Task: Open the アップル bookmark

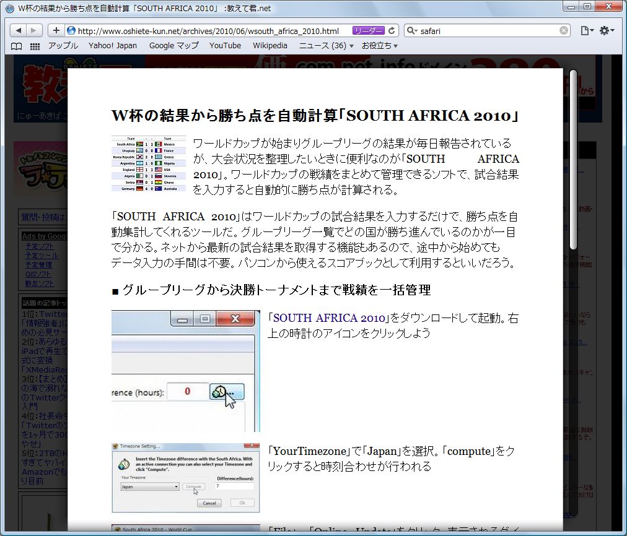Action: click(63, 46)
